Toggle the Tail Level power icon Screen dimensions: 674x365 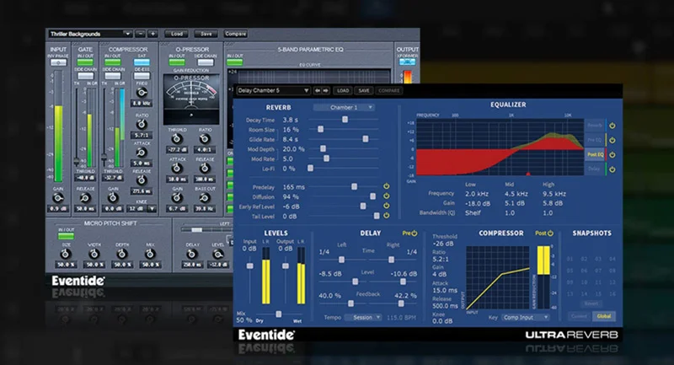pos(387,216)
